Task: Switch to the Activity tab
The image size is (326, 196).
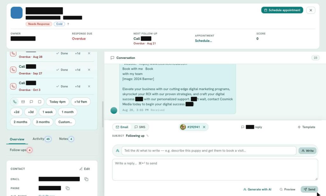Action: 42,139
